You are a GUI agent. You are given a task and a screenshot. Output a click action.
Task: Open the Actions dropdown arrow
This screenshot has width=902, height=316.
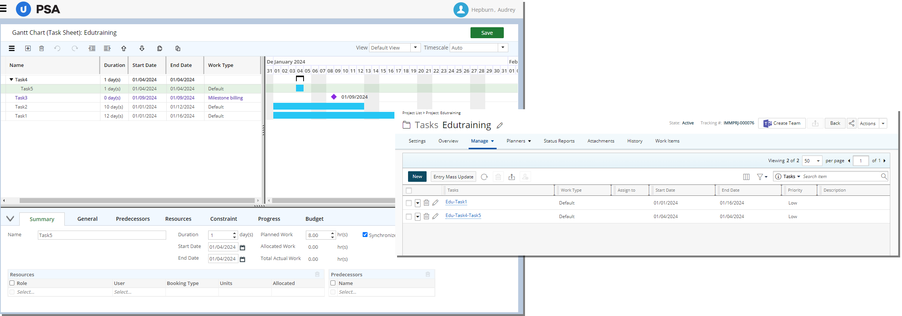(883, 123)
